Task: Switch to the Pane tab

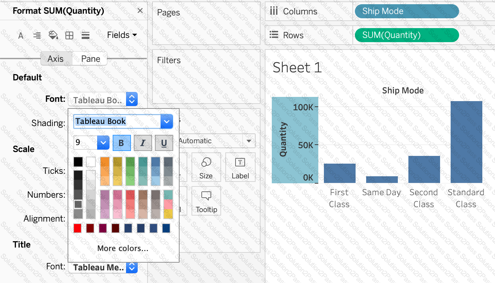Action: tap(90, 59)
